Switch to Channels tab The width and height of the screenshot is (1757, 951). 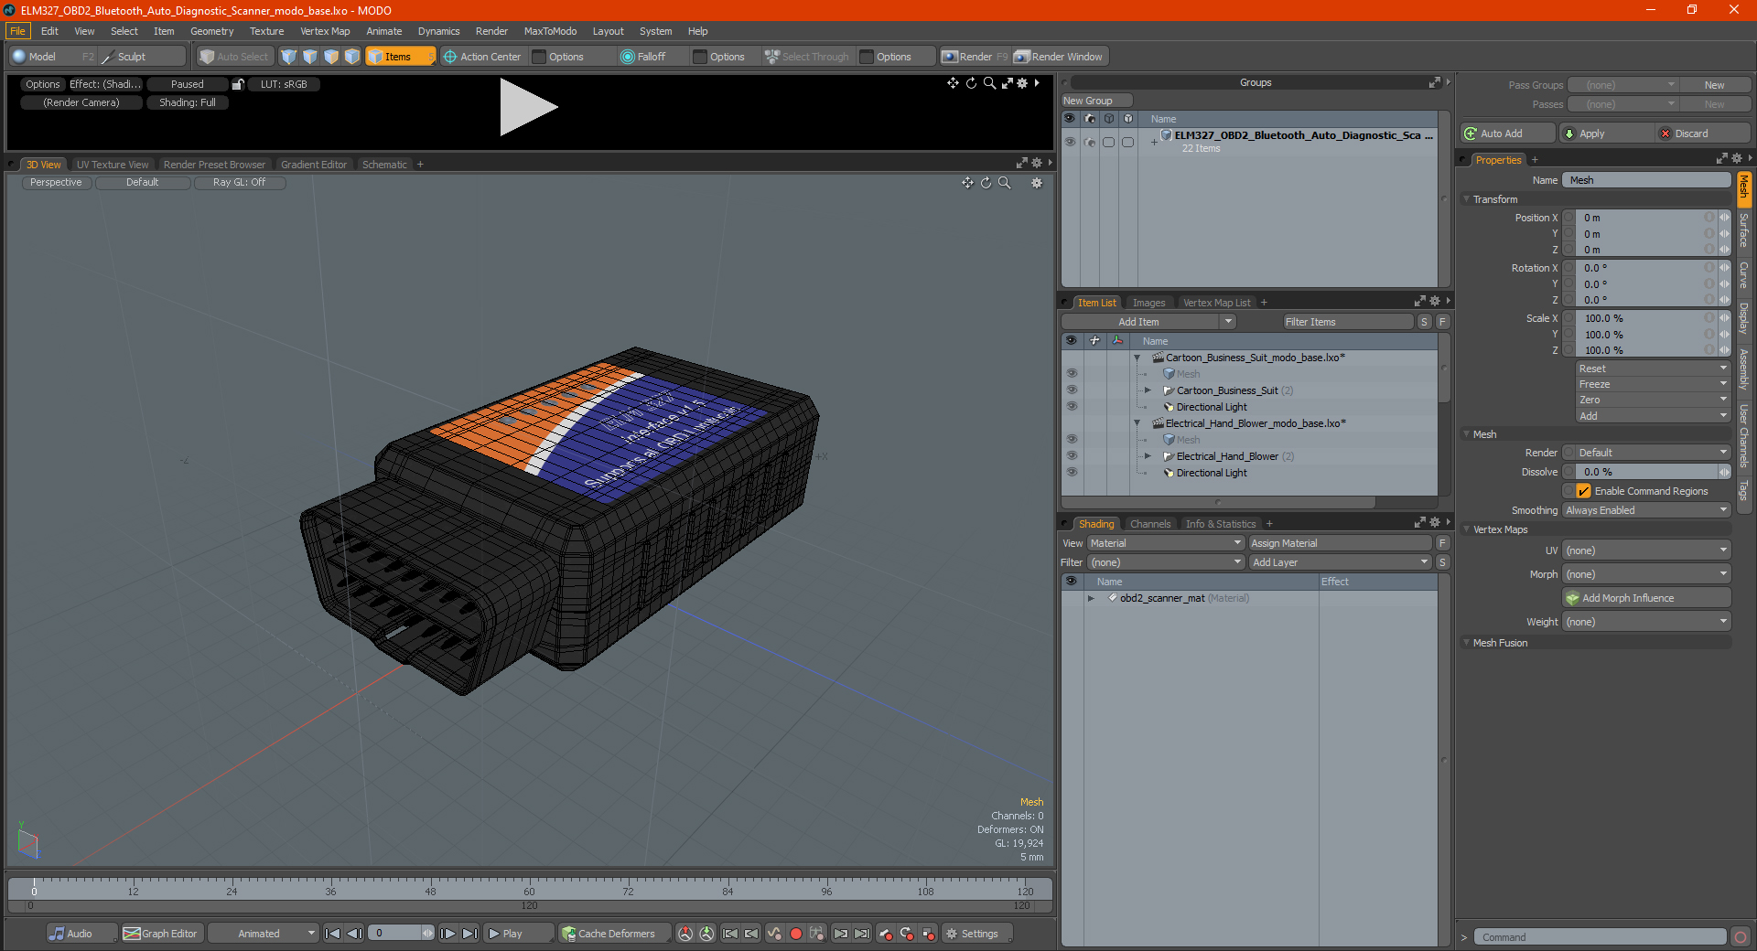pyautogui.click(x=1150, y=524)
